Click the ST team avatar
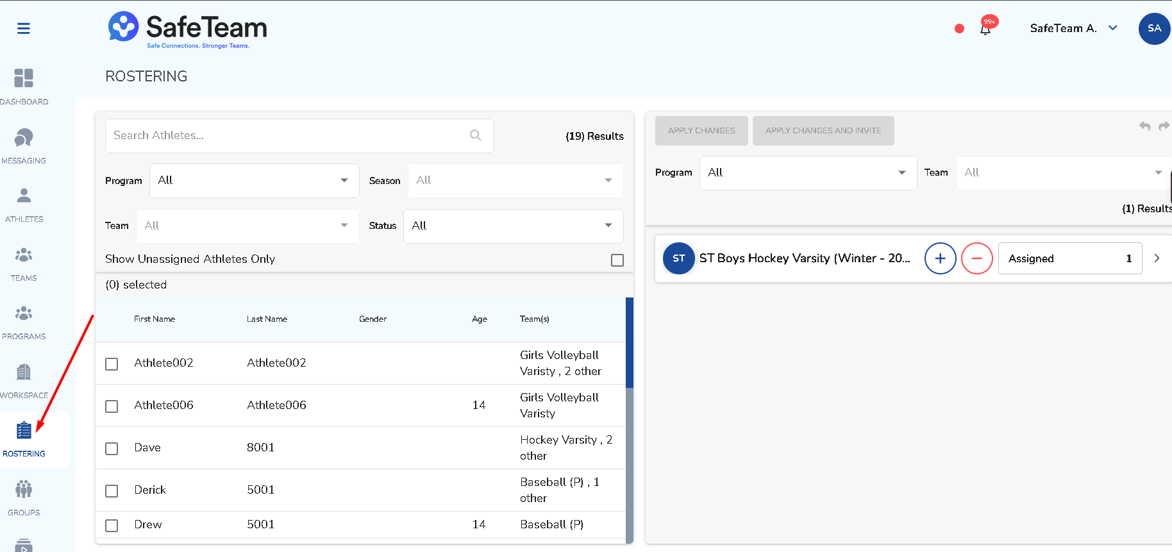Image resolution: width=1172 pixels, height=552 pixels. pos(679,258)
